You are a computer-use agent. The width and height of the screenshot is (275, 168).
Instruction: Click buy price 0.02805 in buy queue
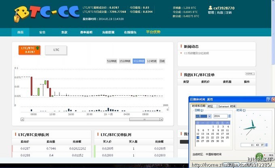click(x=108, y=148)
